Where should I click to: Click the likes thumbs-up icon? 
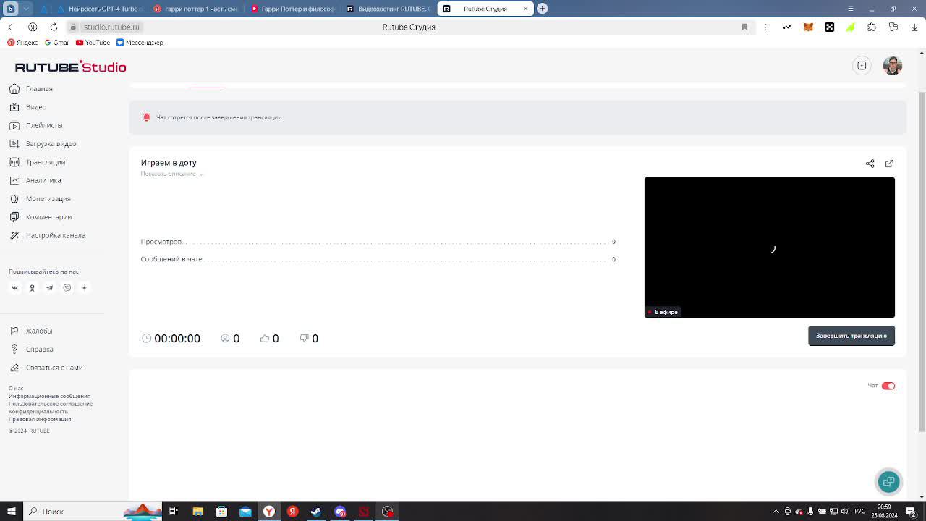coord(265,339)
